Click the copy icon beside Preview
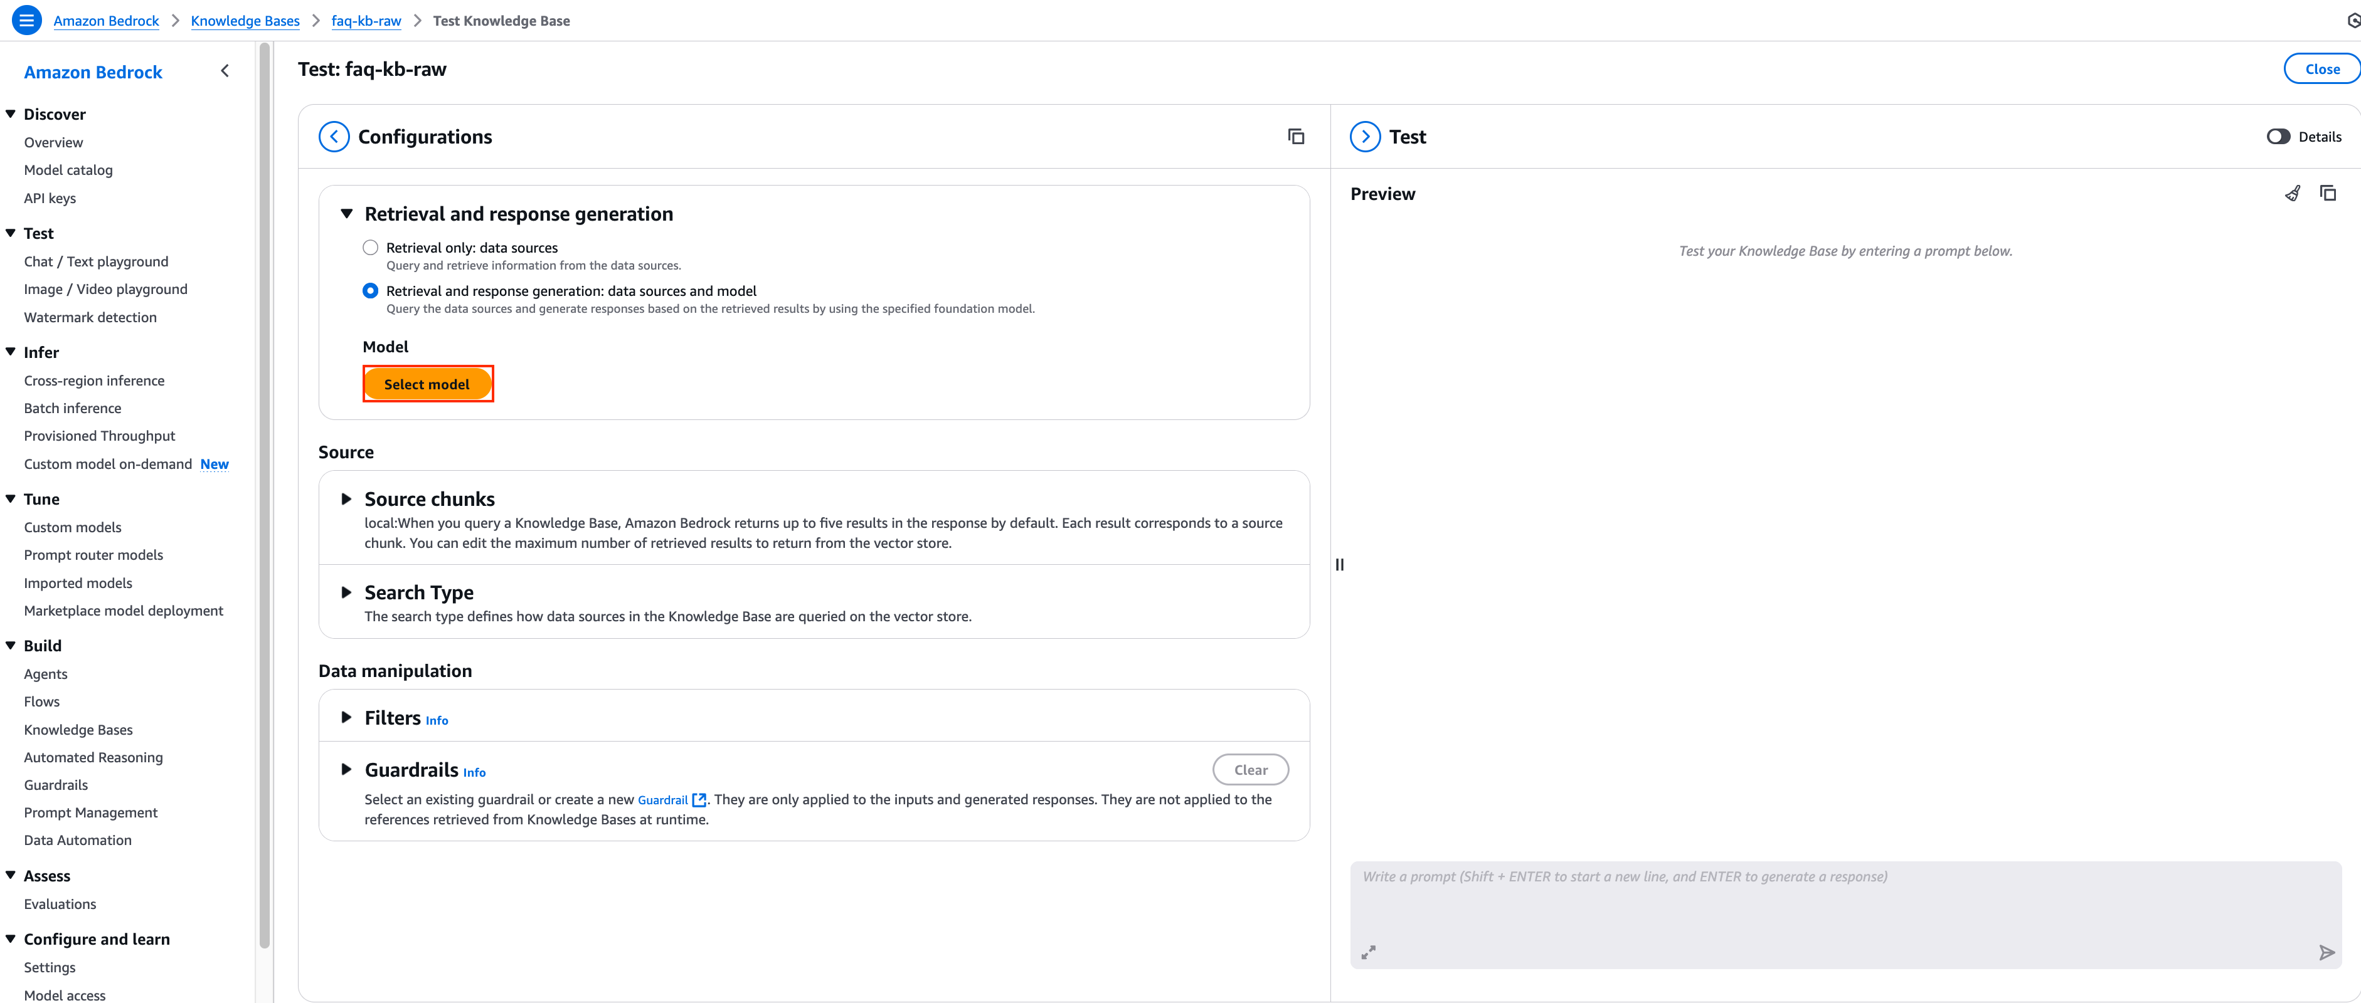 [2328, 193]
